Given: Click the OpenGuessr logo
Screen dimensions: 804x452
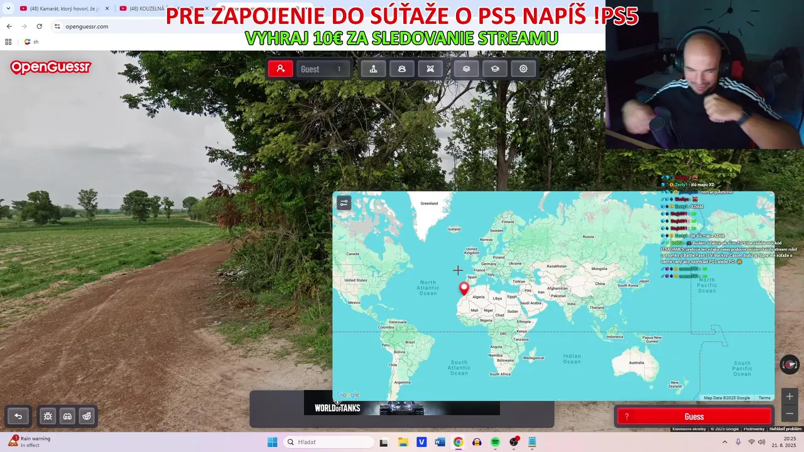Looking at the screenshot, I should click(x=51, y=67).
